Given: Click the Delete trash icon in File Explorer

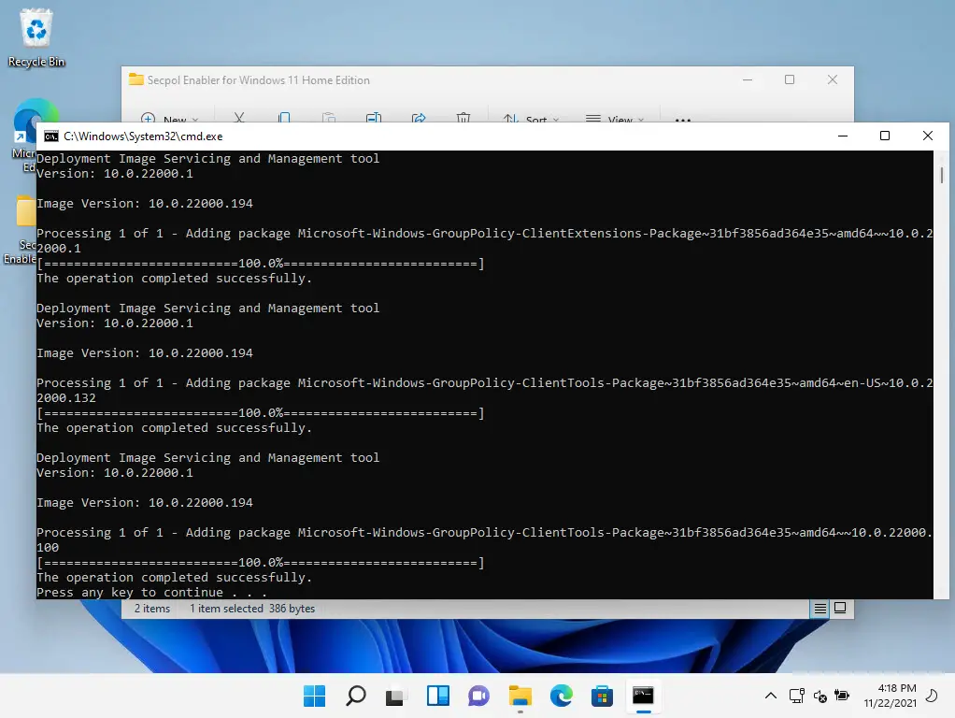Looking at the screenshot, I should coord(463,117).
